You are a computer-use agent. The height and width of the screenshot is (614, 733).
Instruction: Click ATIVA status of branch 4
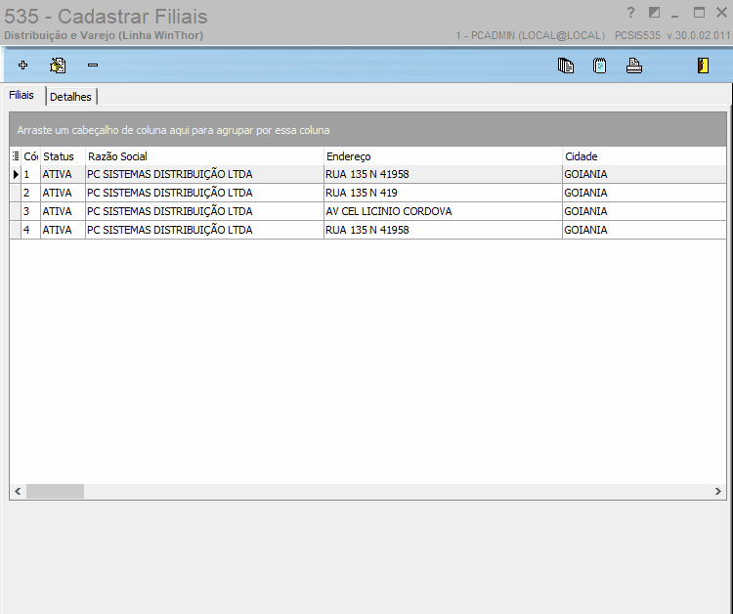(63, 230)
